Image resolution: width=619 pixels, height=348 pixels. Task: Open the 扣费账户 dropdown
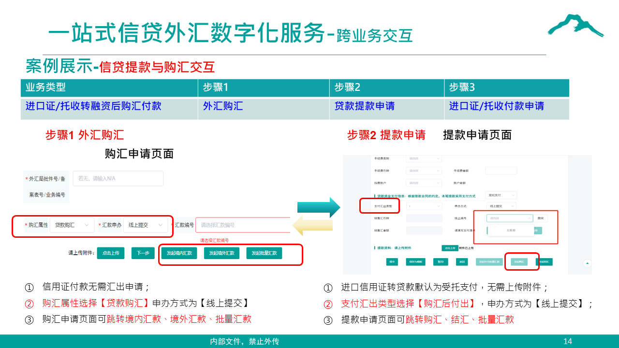(424, 183)
